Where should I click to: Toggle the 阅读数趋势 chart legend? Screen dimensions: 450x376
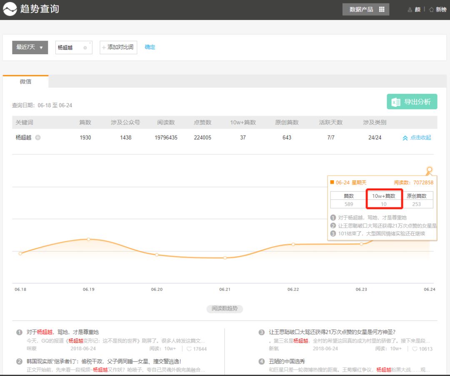(225, 309)
